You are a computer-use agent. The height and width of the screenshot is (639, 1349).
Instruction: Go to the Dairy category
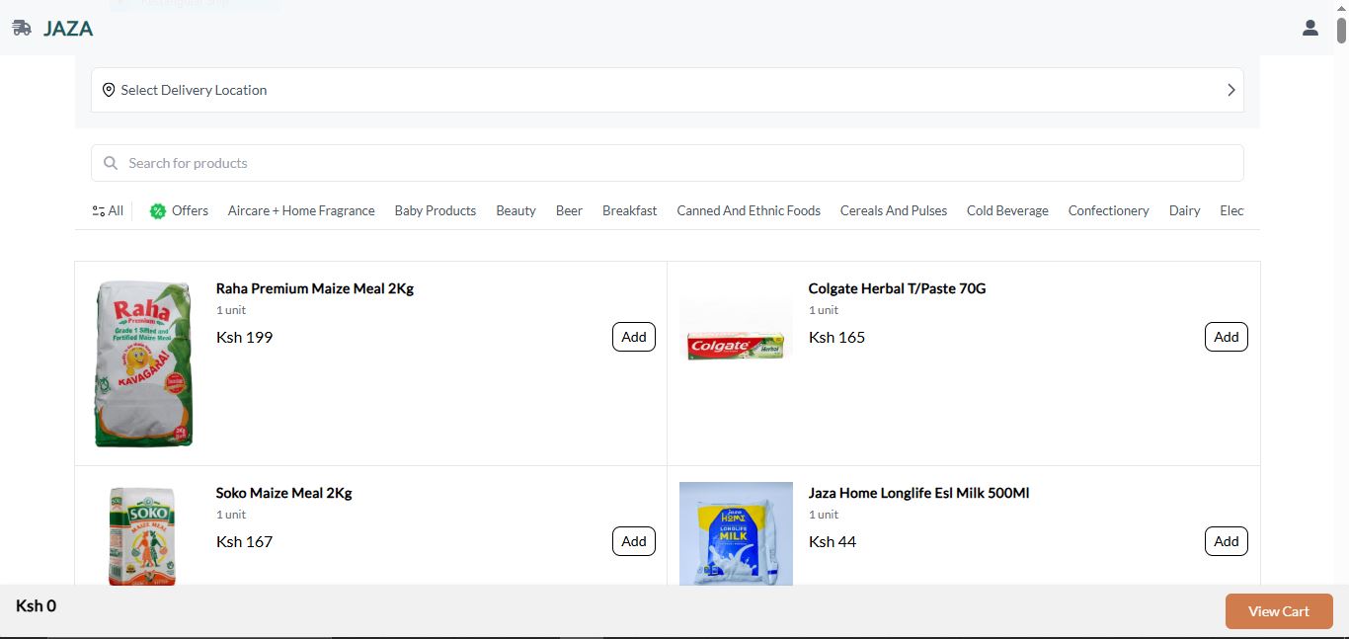(1184, 210)
